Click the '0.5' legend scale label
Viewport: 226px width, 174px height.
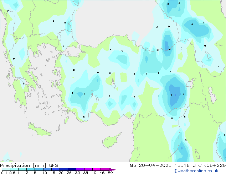pyautogui.click(x=12, y=173)
